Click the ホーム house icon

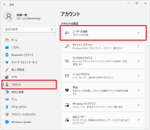pyautogui.click(x=7, y=40)
